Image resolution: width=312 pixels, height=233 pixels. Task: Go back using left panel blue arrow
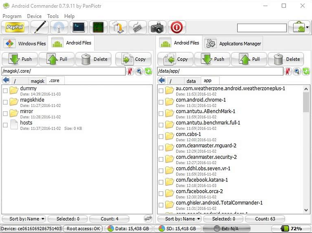[6, 80]
